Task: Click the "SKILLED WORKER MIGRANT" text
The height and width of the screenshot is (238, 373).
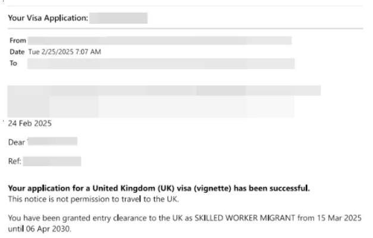Action: pyautogui.click(x=242, y=218)
